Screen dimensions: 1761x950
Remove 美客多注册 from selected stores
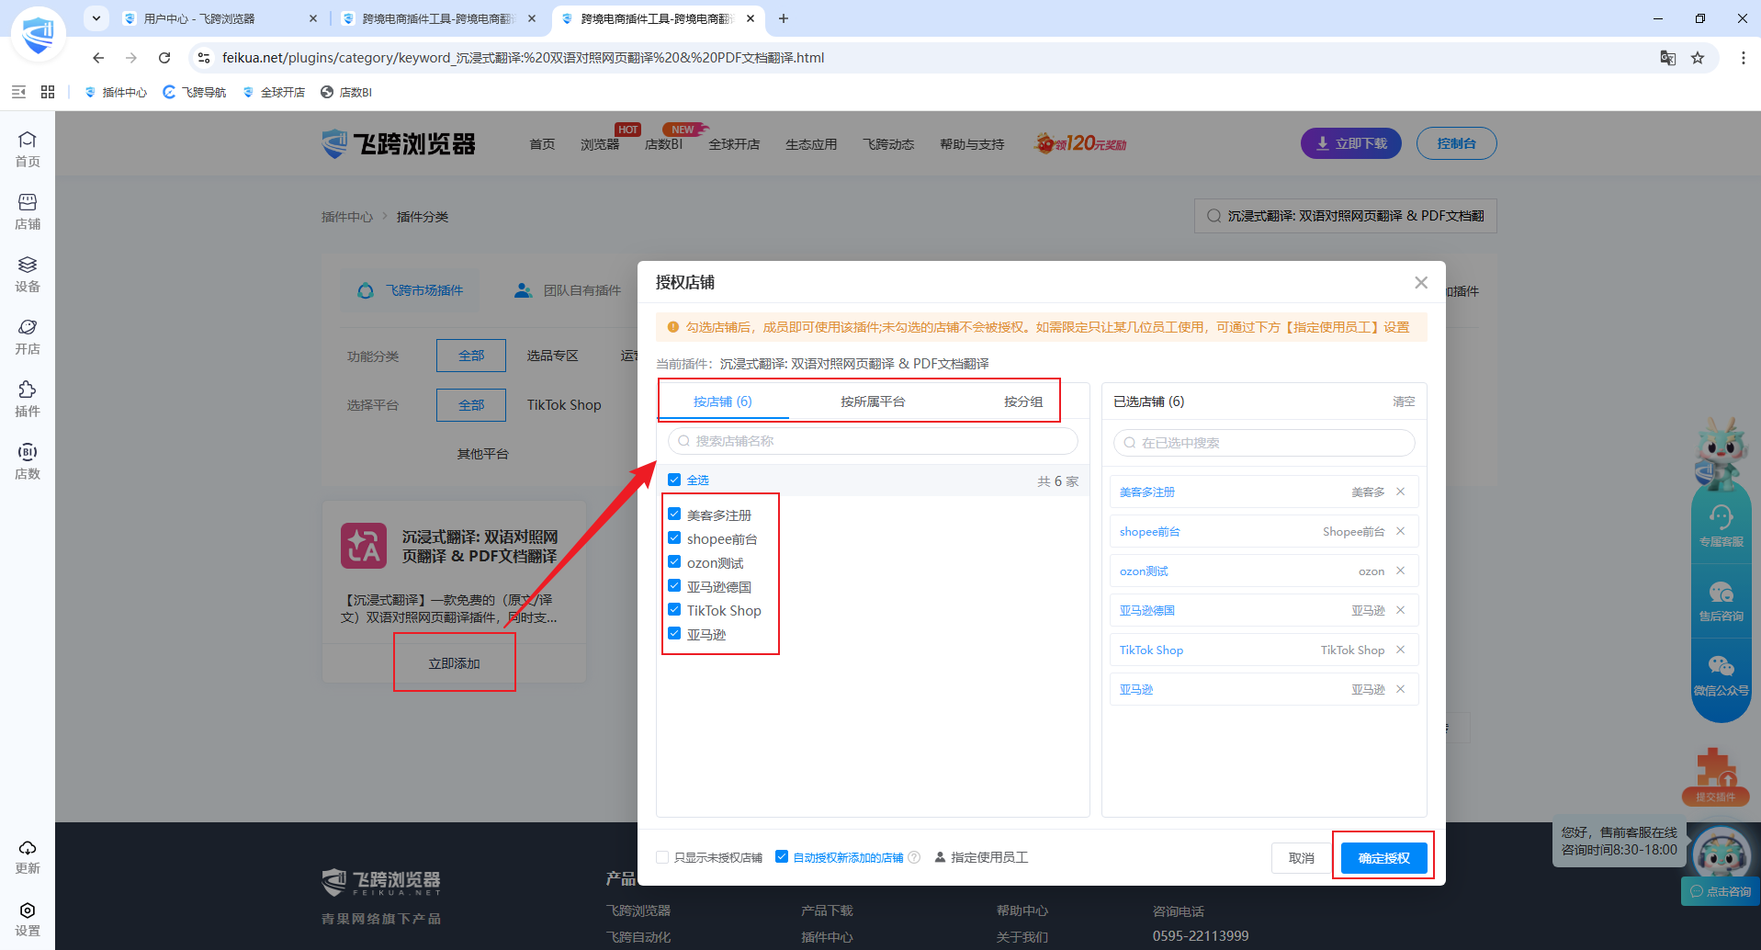click(1401, 492)
